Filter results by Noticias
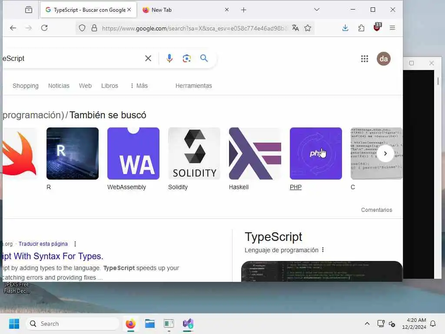The image size is (445, 334). (x=59, y=86)
